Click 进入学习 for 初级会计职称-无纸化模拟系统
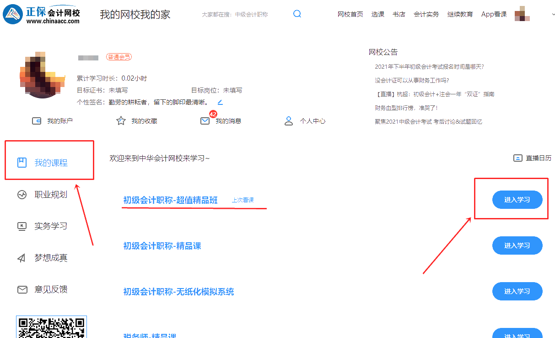This screenshot has width=555, height=338. 517,291
